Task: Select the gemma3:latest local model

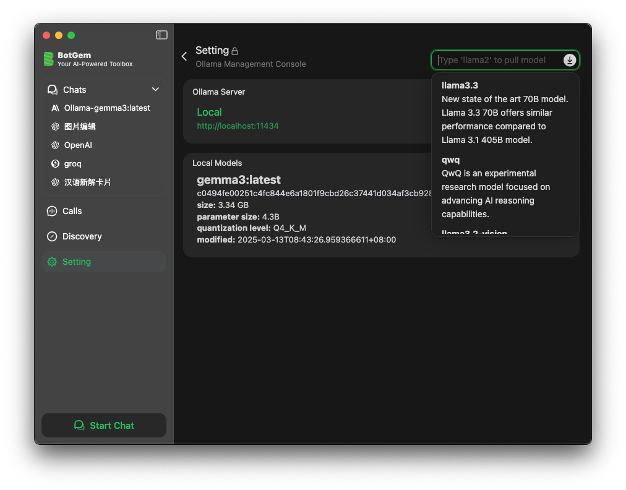Action: pos(239,179)
